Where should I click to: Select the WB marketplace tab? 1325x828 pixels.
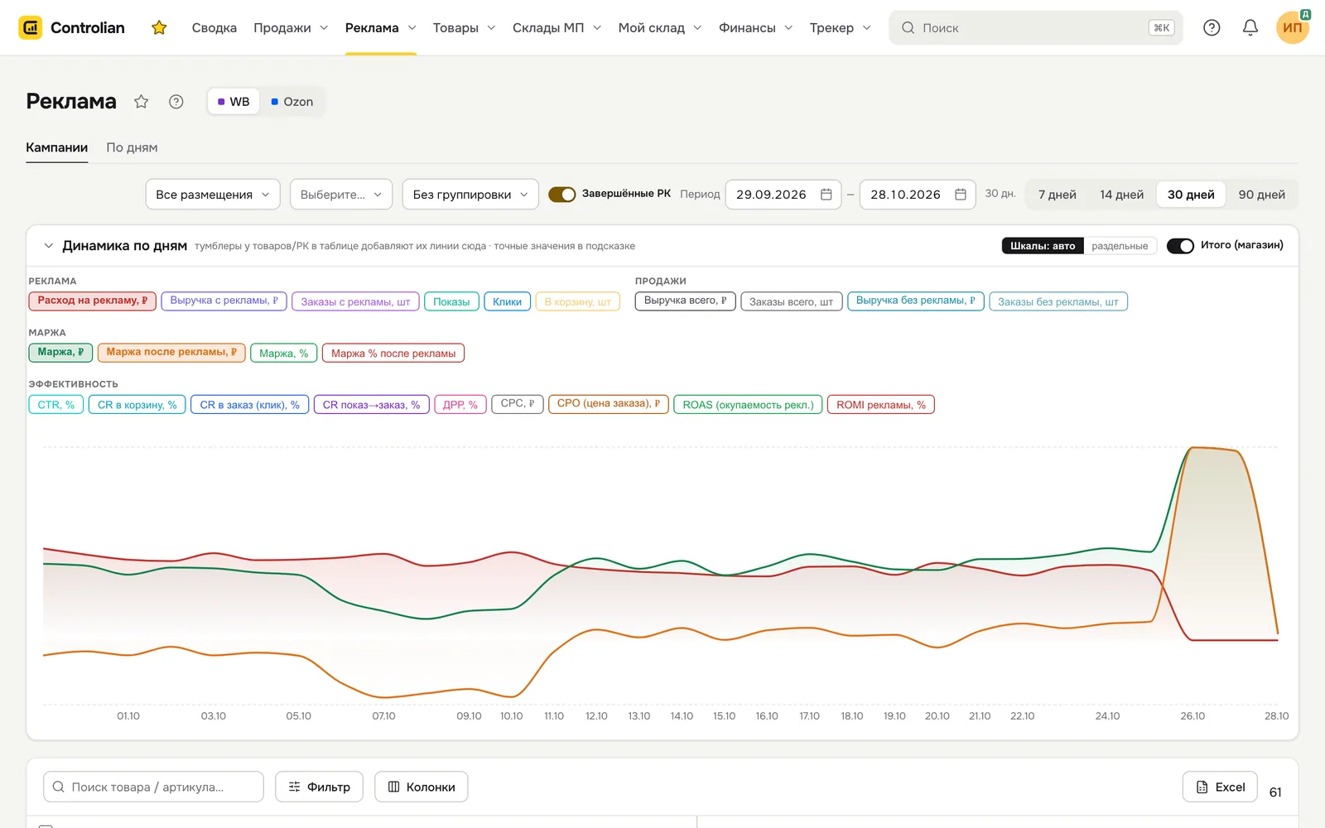tap(234, 102)
